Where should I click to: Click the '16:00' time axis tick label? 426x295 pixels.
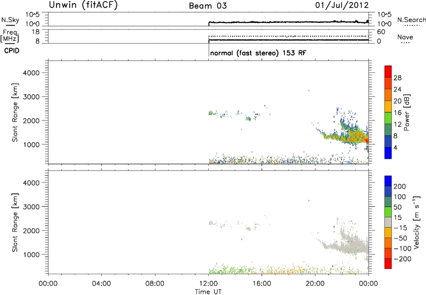[261, 284]
